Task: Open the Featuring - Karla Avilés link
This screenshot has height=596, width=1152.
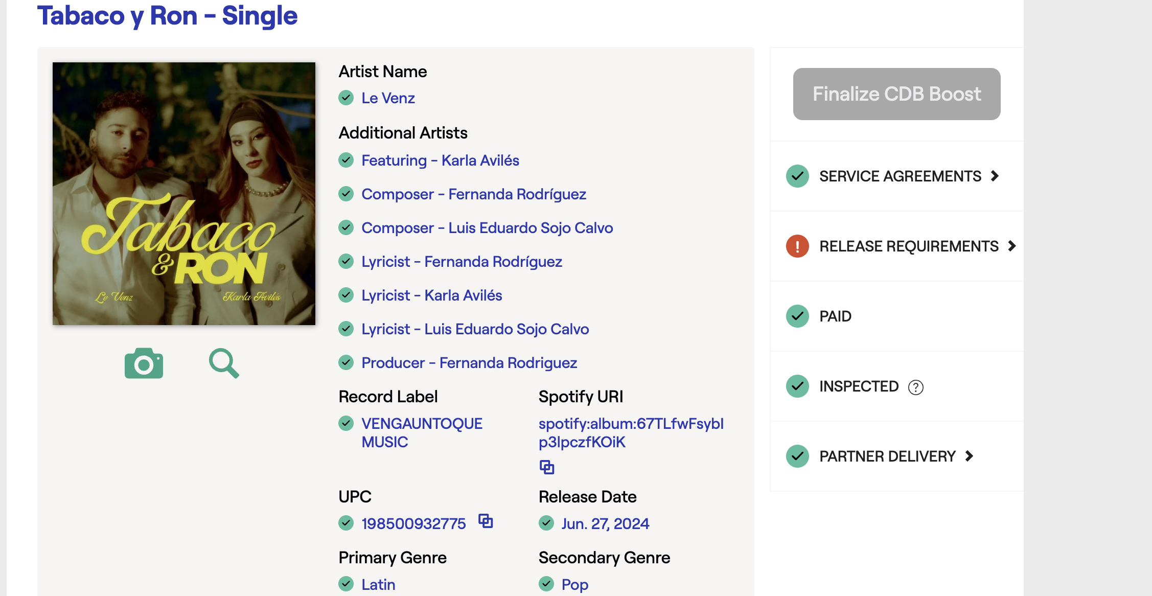Action: [440, 161]
